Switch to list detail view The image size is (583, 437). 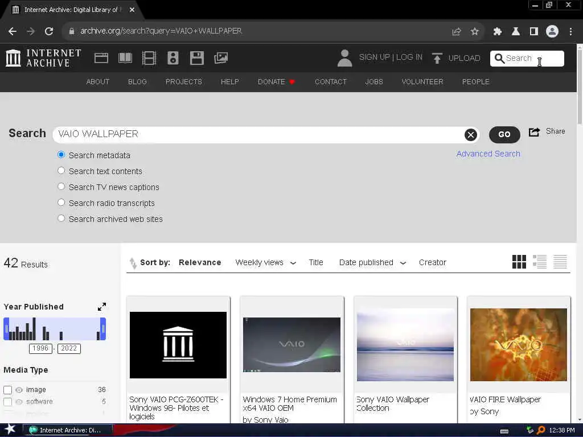540,262
